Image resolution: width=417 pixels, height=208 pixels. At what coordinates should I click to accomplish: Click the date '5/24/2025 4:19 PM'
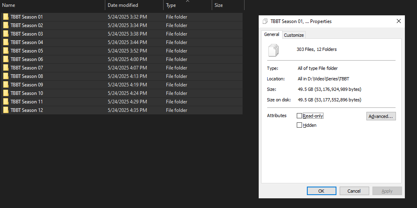(x=127, y=85)
